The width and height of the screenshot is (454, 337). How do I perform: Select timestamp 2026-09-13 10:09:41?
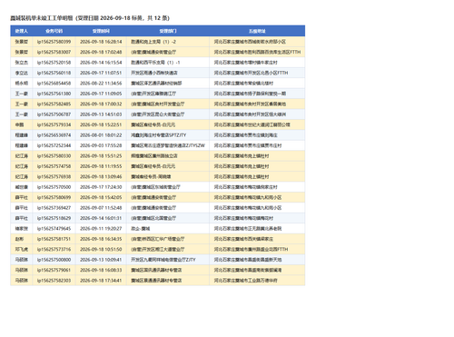point(101,260)
